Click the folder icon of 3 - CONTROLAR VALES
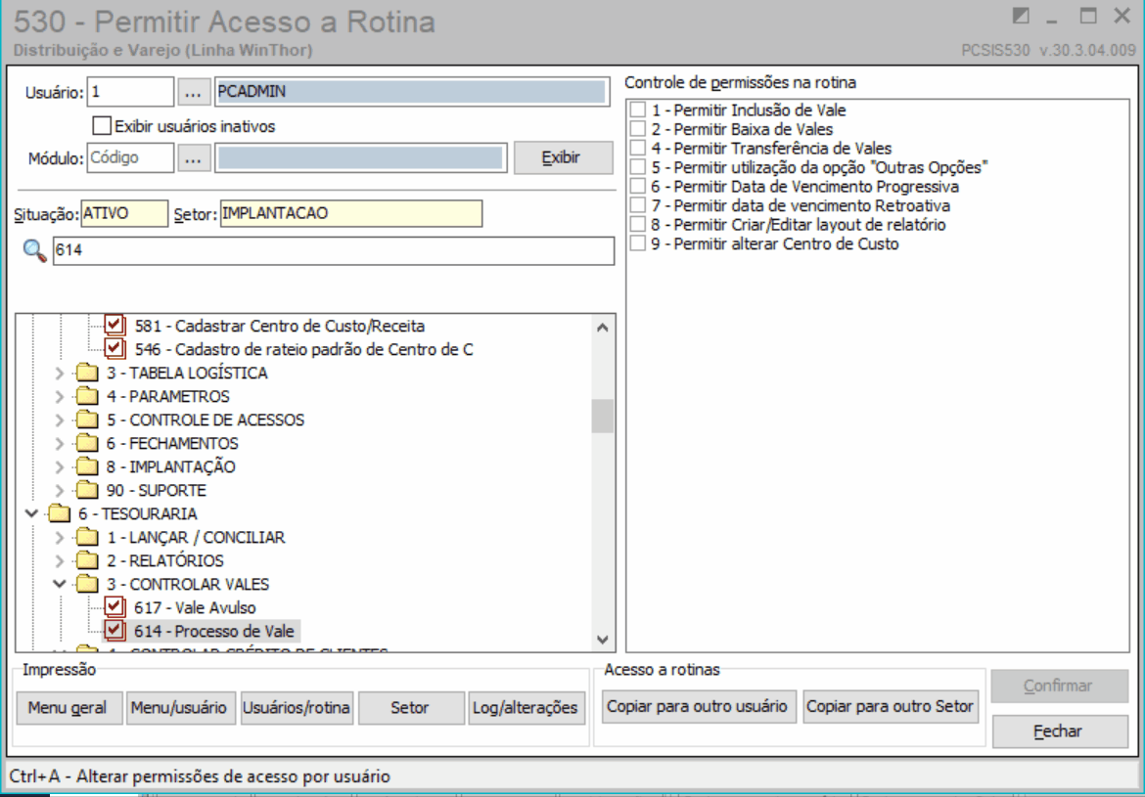 point(88,585)
